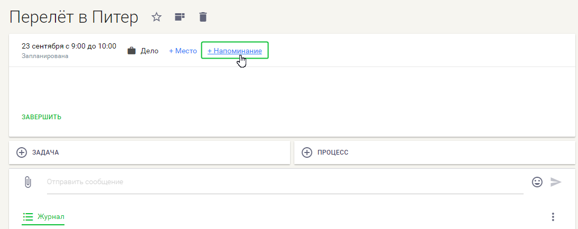This screenshot has width=578, height=229.
Task: Open the three-dot options menu near Журнал
Action: [x=553, y=217]
